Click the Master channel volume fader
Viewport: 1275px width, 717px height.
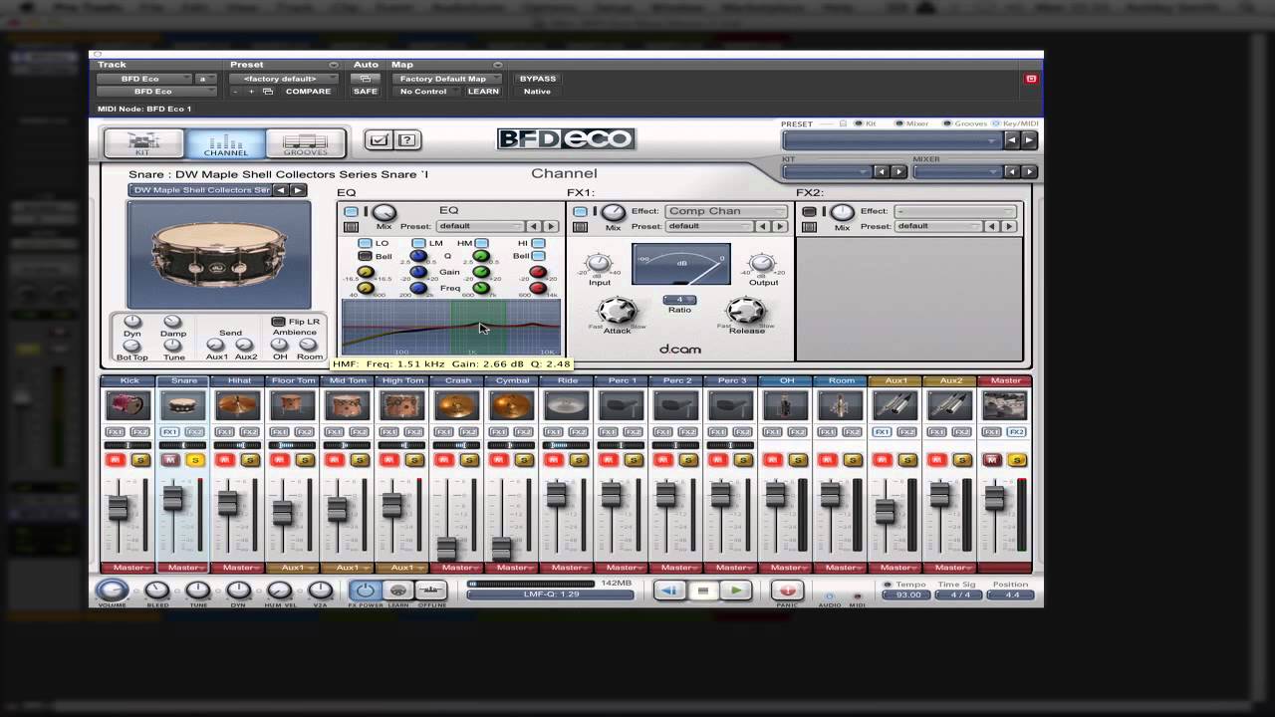pos(994,497)
